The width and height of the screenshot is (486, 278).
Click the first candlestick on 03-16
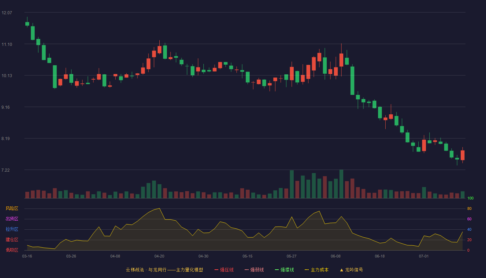point(27,24)
